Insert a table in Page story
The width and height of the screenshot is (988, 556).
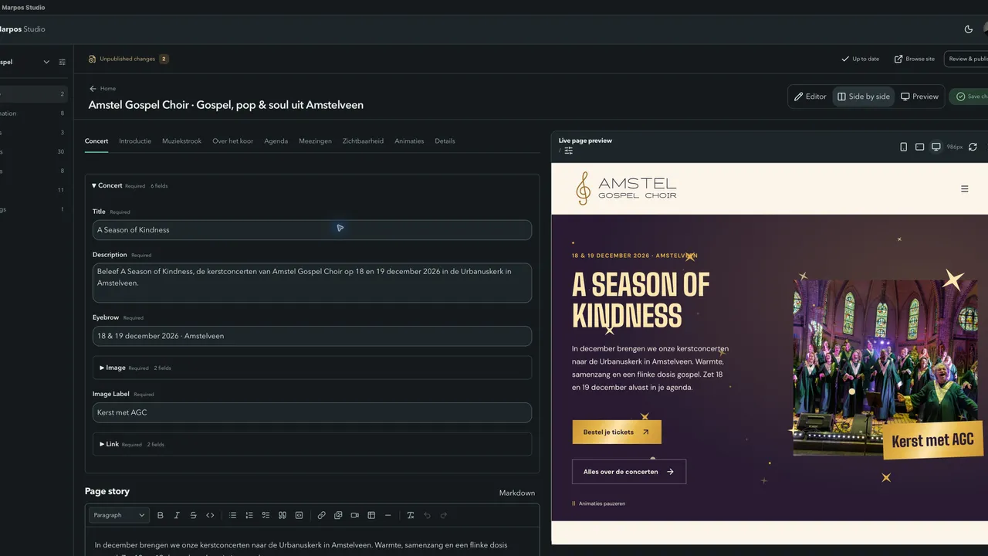click(x=371, y=515)
